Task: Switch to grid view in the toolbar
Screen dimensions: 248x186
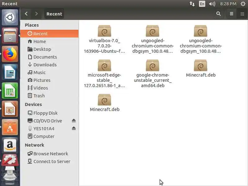Action: point(242,14)
